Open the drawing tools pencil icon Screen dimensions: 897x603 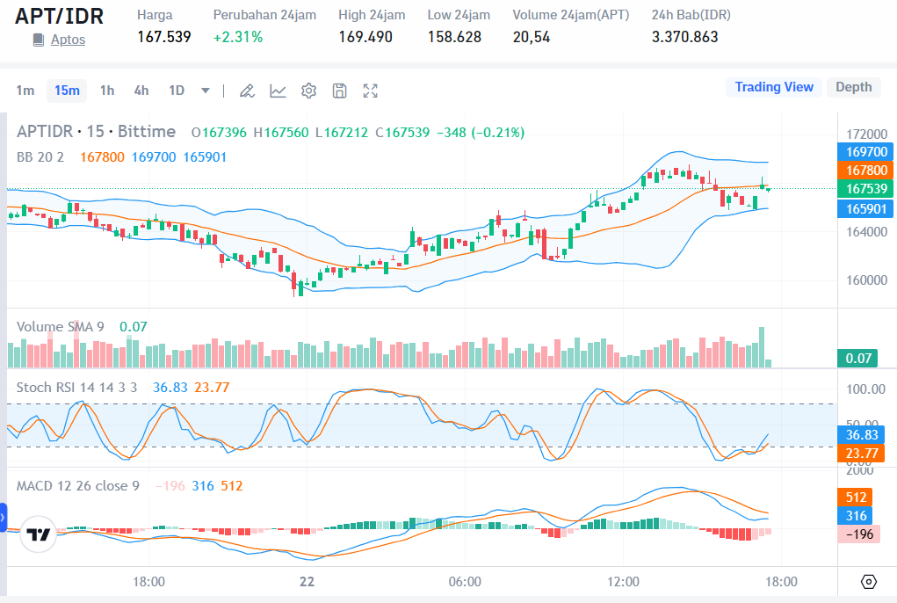tap(247, 91)
